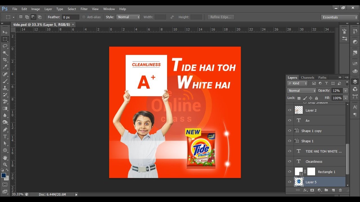
Task: Open the Window menu
Action: 109,9
